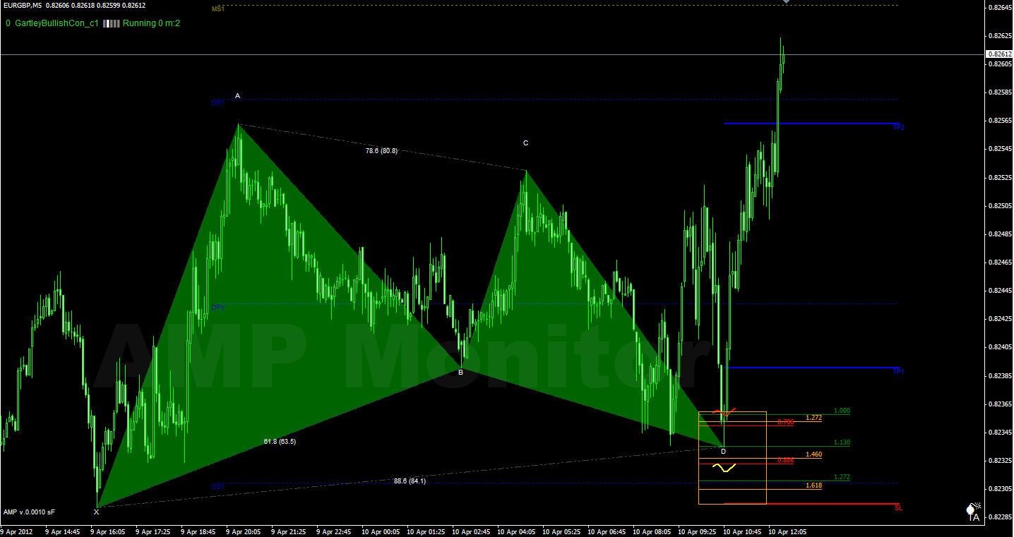Click the red 0.786 Fibonacci level label
Viewport: 1014px width, 537px height.
pyautogui.click(x=785, y=422)
